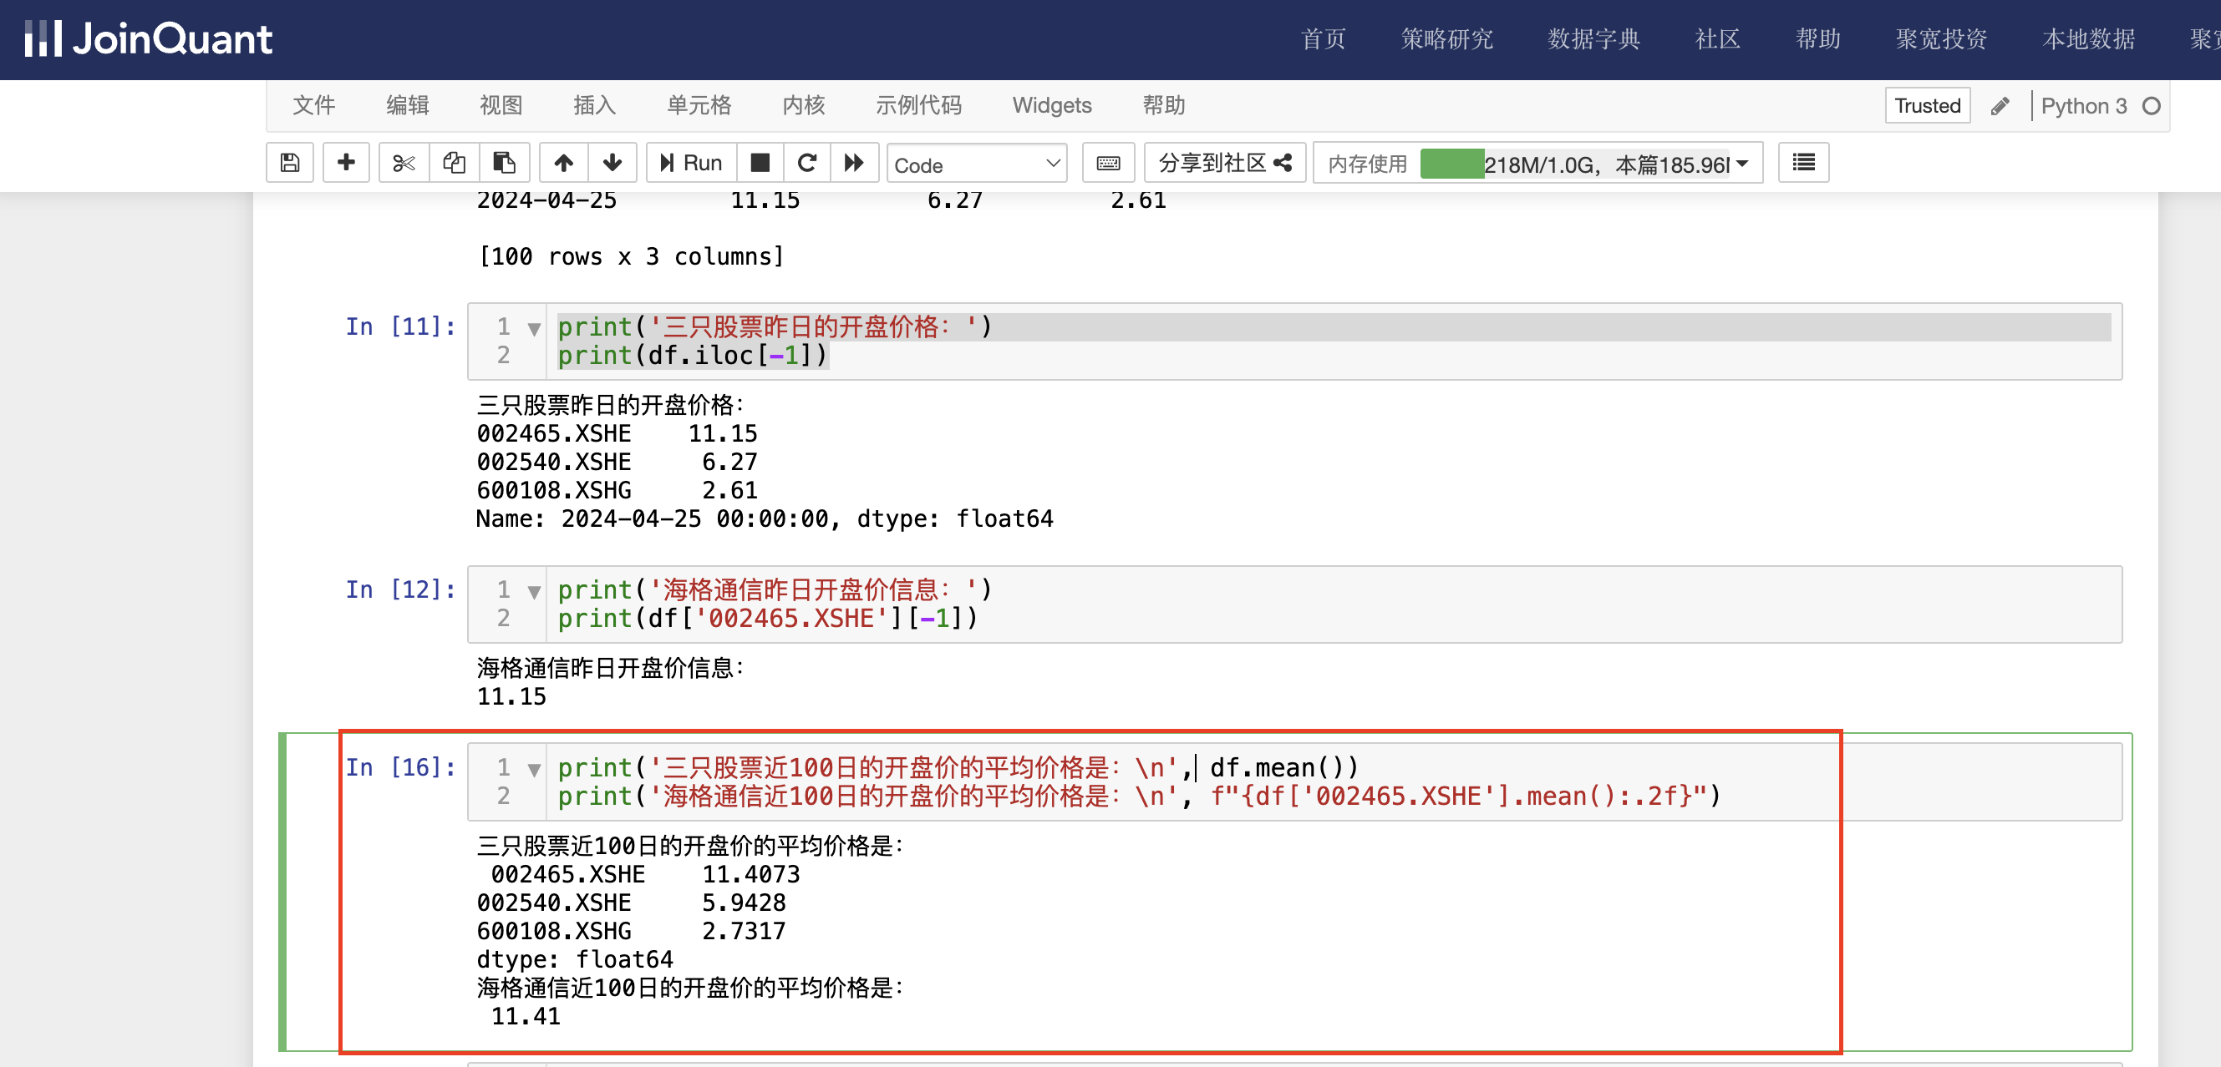Screen dimensions: 2221x1067
Task: Expand the memory usage dropdown arrow
Action: coord(1742,164)
